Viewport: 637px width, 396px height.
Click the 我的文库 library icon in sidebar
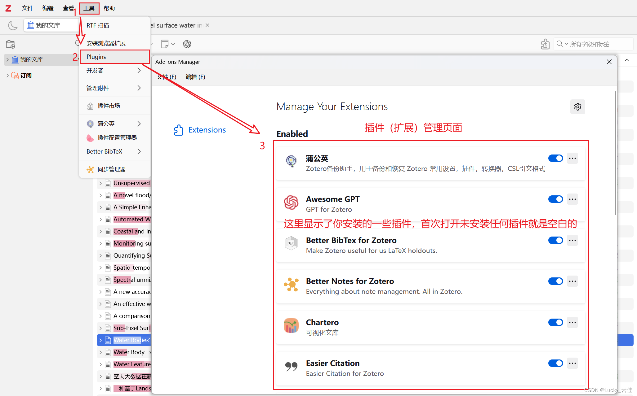point(15,60)
